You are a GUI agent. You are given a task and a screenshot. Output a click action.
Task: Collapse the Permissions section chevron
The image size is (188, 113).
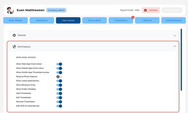point(175,46)
